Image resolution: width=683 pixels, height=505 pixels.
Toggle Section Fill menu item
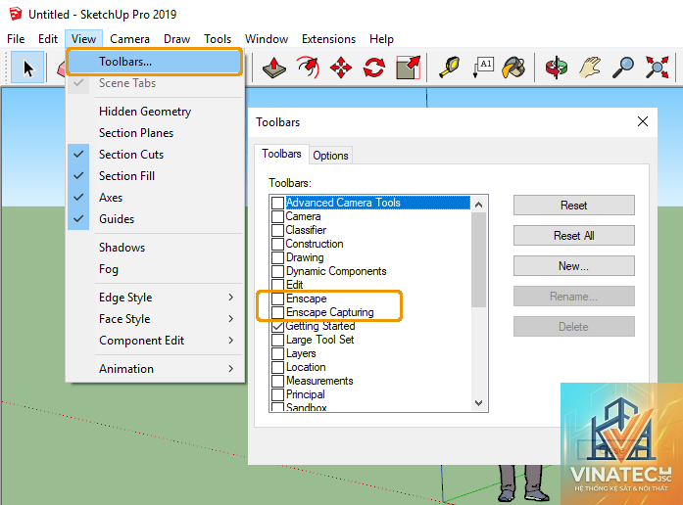coord(155,176)
